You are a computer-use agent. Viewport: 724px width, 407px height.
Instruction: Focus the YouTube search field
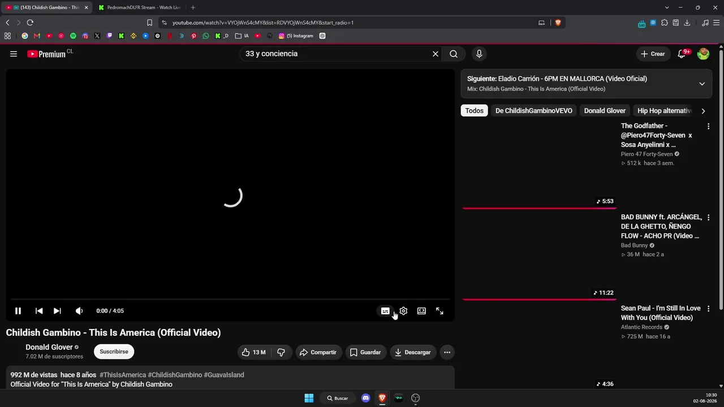click(335, 54)
